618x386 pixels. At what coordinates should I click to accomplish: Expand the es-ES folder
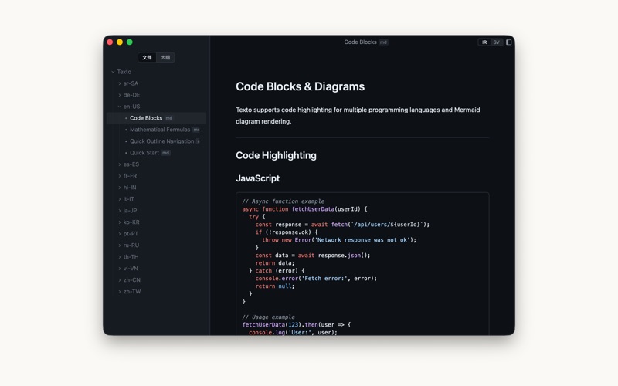(120, 164)
